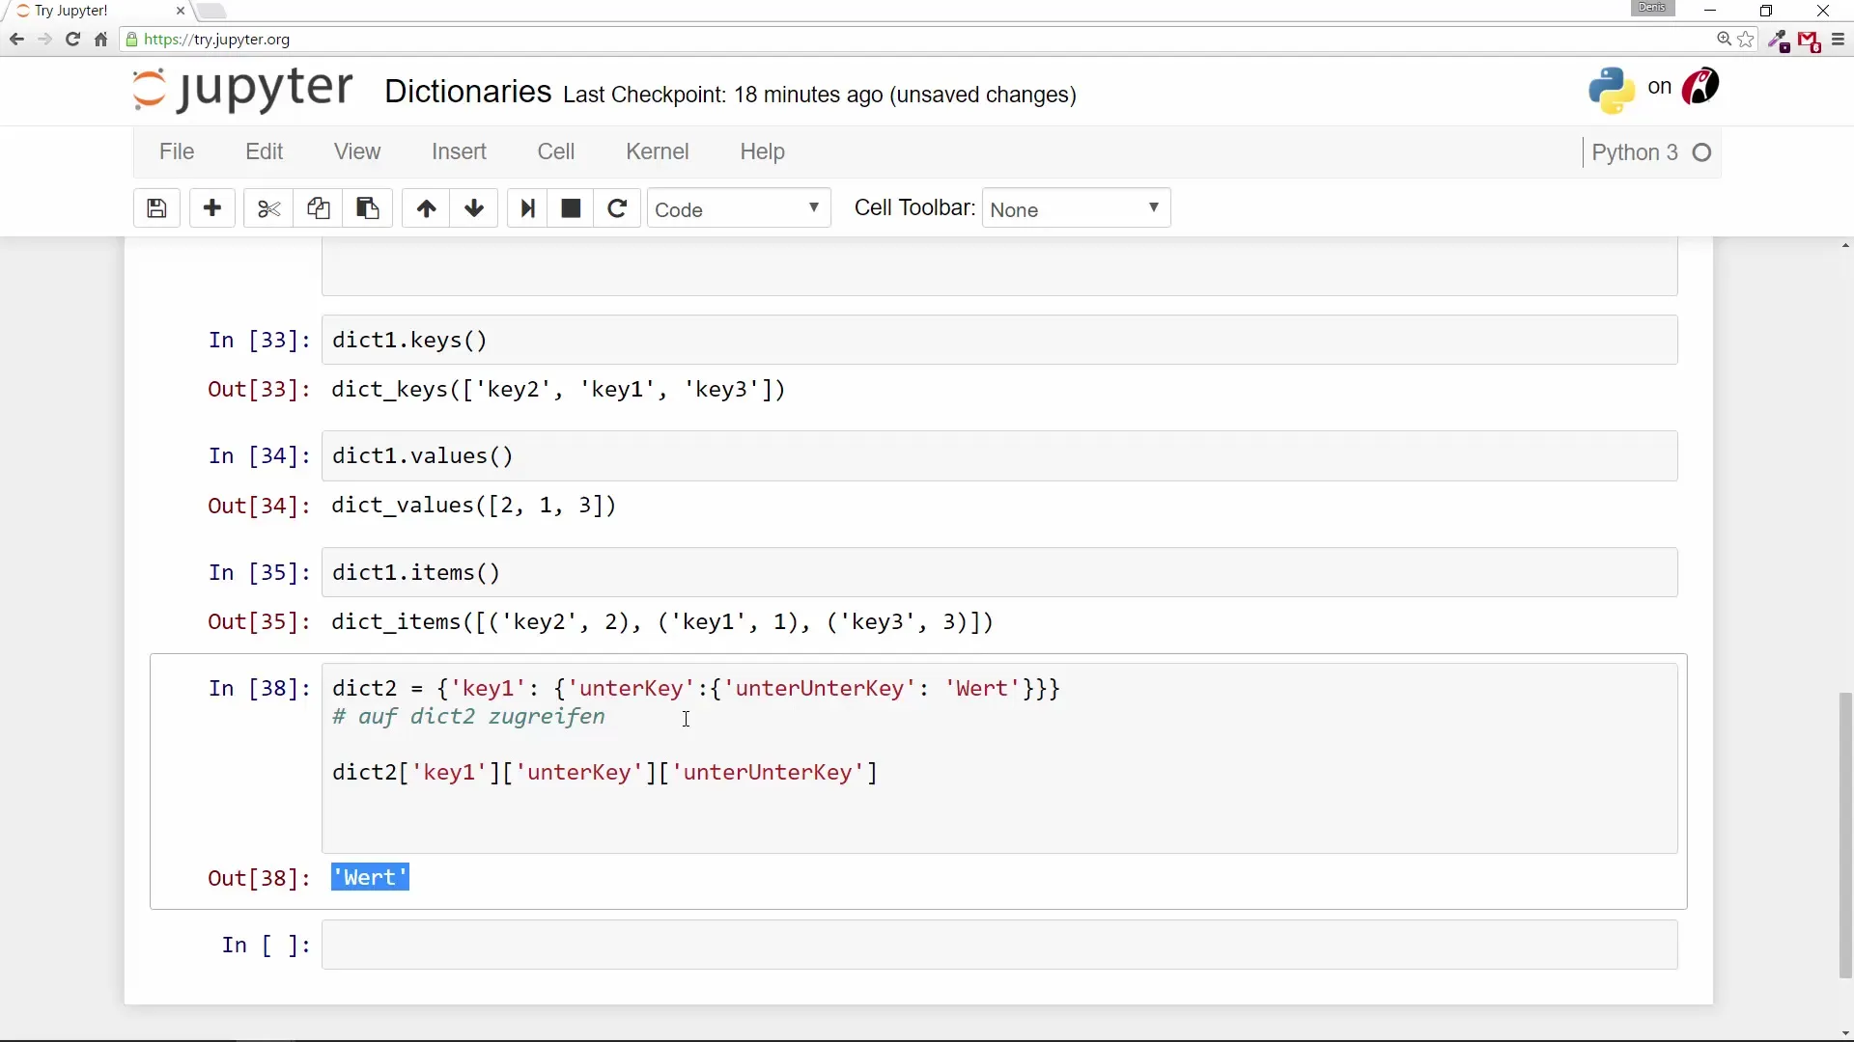Paste cell below icon
This screenshot has width=1854, height=1042.
click(368, 208)
